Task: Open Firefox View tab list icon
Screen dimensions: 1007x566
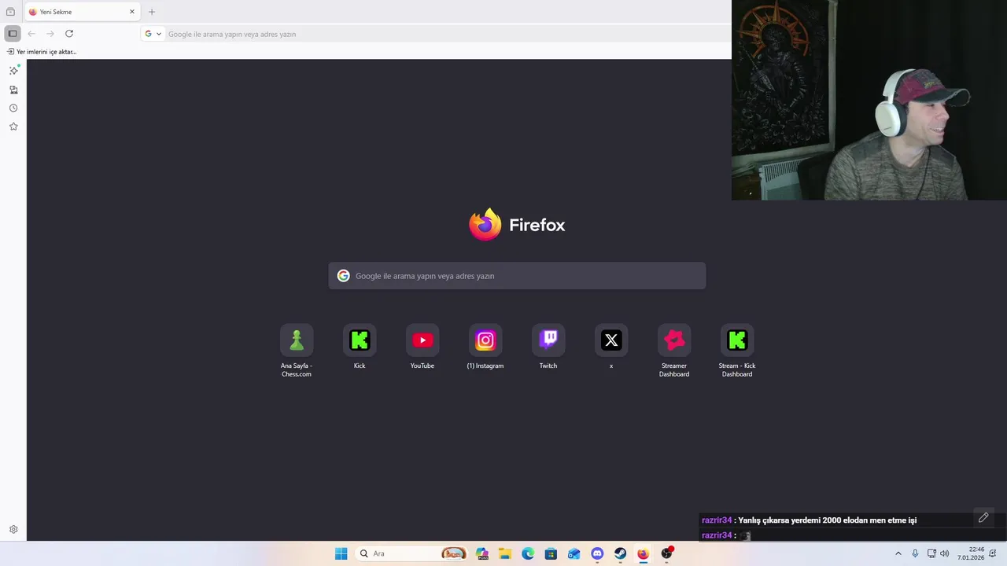Action: pos(10,12)
